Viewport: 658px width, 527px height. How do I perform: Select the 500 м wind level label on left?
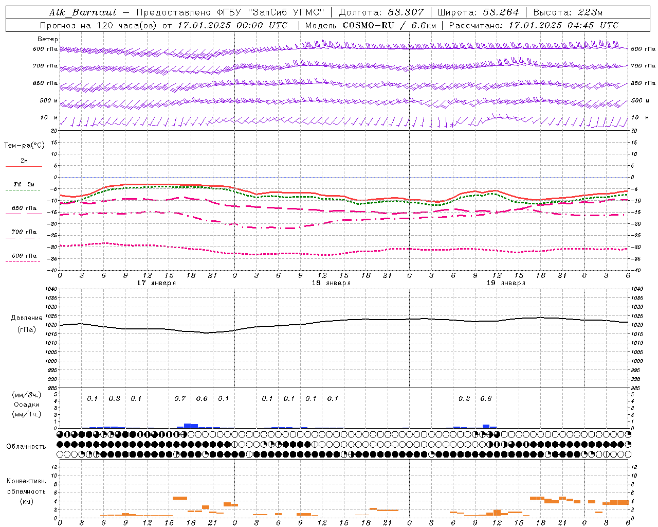(49, 100)
